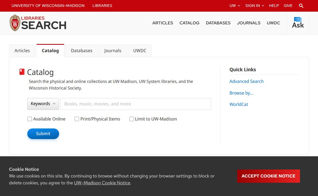The height and width of the screenshot is (196, 318).
Task: Check the Print/Physical Items box
Action: (77, 119)
